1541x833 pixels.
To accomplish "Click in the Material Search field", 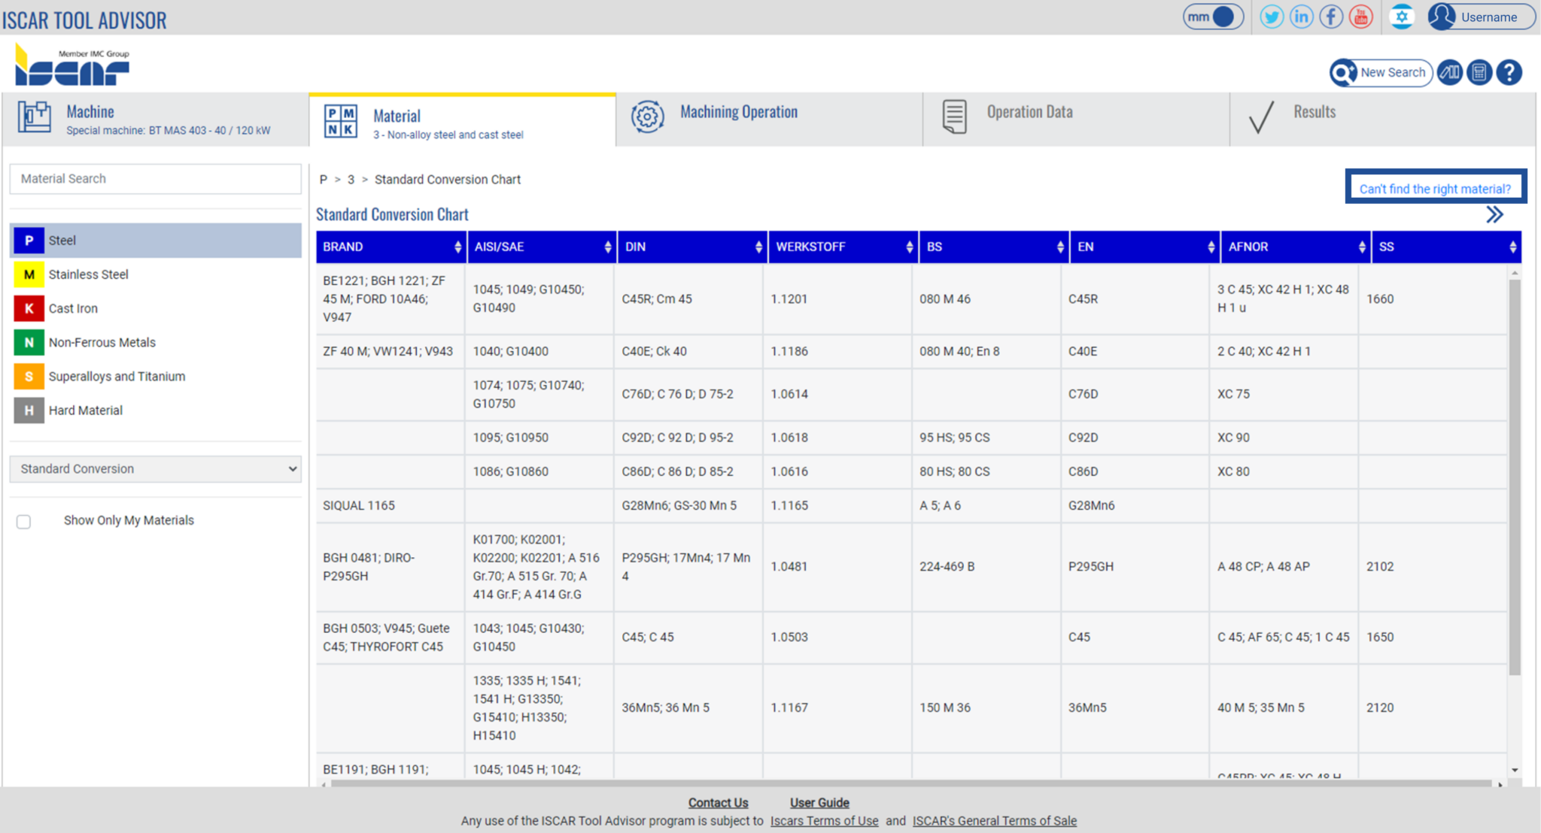I will 156,179.
